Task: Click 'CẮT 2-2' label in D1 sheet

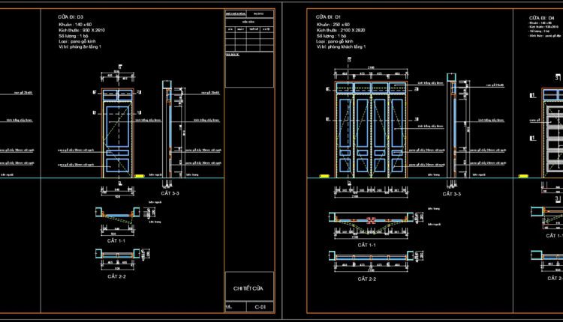Action: click(x=367, y=279)
